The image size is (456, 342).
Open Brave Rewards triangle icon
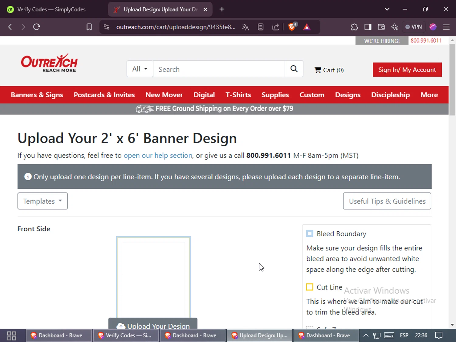coord(307,27)
